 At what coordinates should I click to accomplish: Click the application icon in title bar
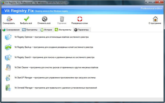click(x=3, y=3)
